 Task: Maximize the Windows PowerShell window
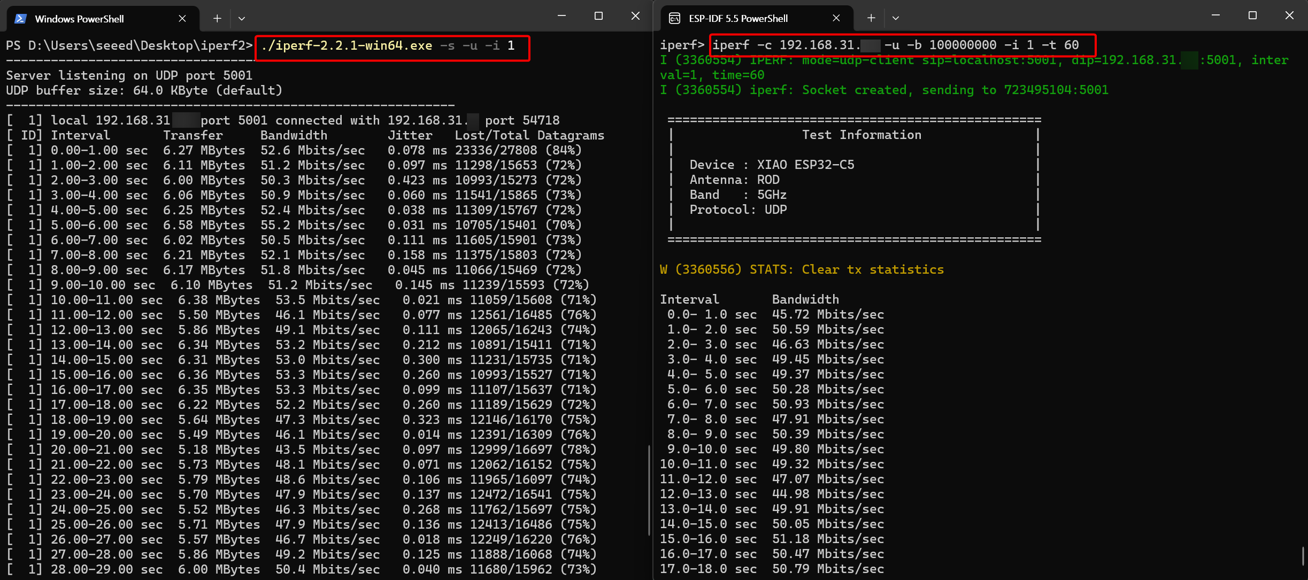click(598, 16)
